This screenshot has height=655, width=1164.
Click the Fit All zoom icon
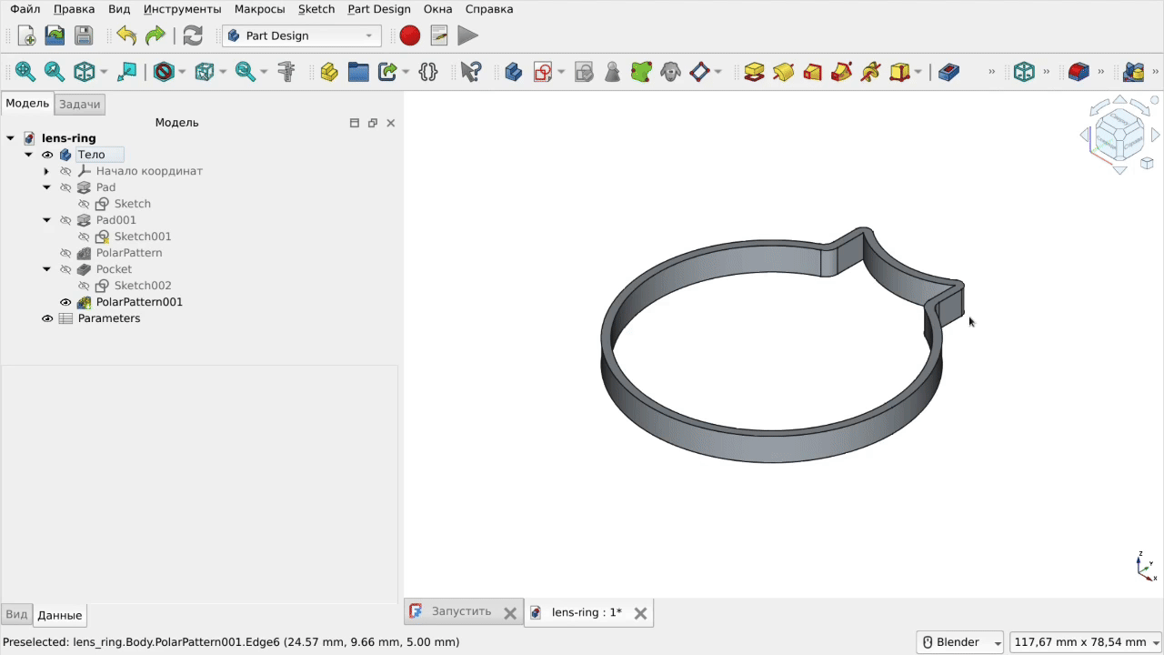coord(25,72)
